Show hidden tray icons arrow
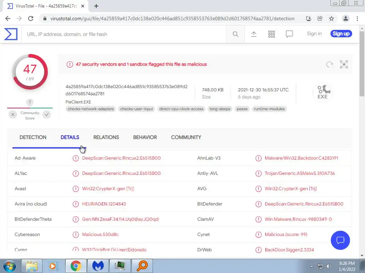Screen dimensions: 365x273 pyautogui.click(x=312, y=266)
